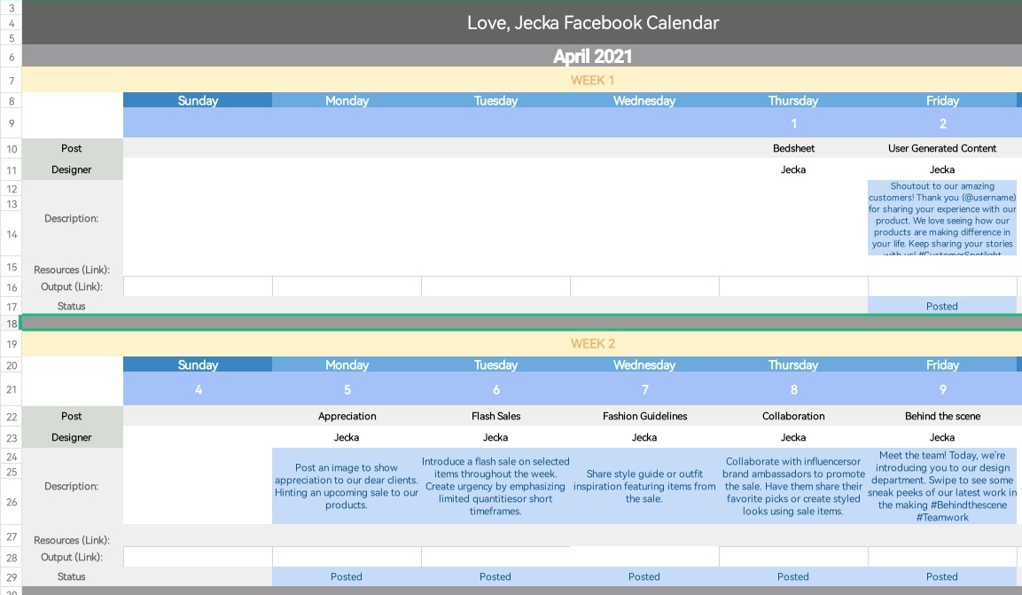Click the Posted status under Friday week 1
The image size is (1022, 595).
coord(942,306)
